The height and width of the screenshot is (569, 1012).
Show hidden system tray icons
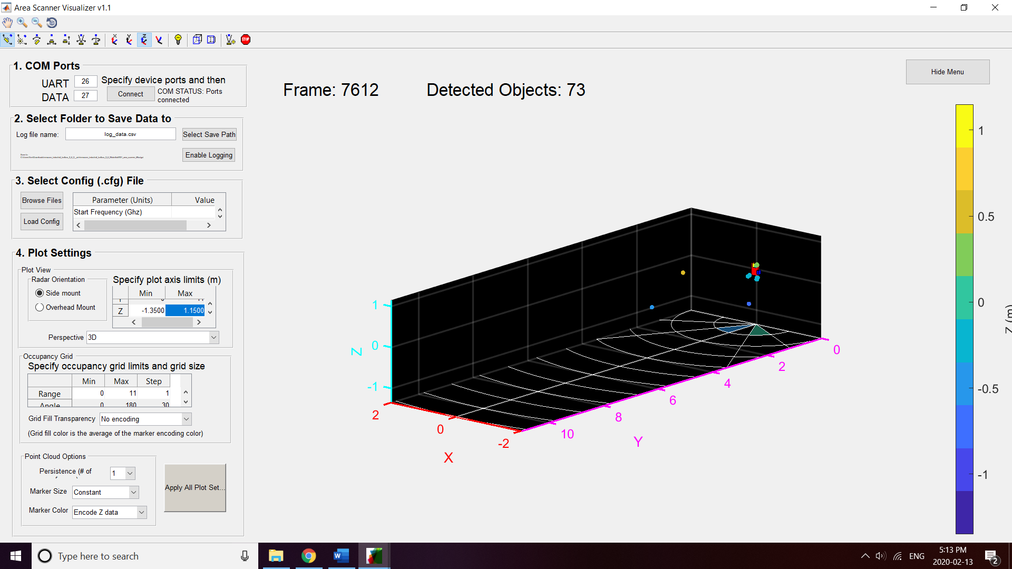pos(865,556)
